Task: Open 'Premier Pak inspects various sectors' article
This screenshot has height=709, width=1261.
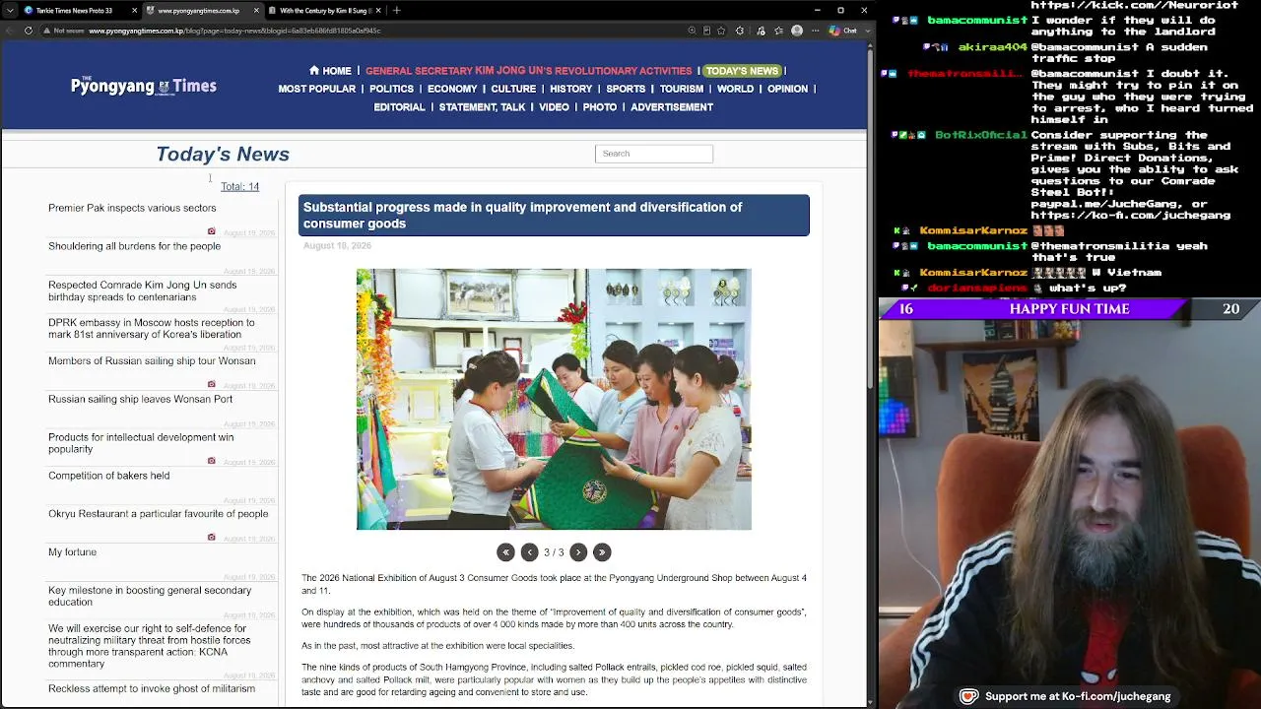Action: click(x=132, y=208)
